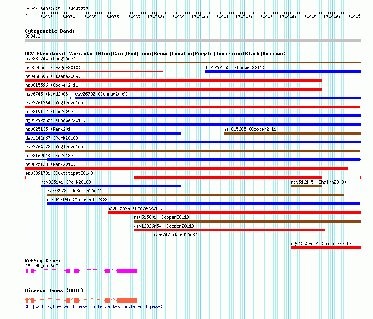Click the magenta CEL last exon block
373x319 pixels.
[127, 271]
